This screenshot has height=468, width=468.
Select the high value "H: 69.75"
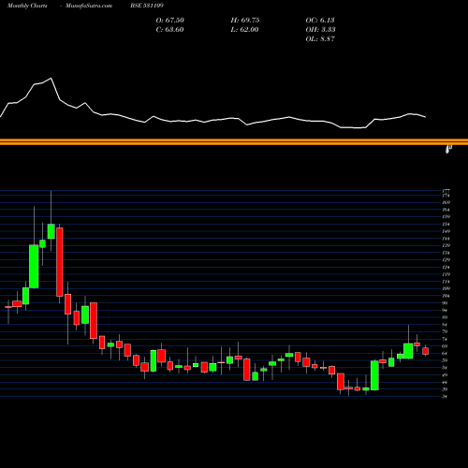(245, 21)
